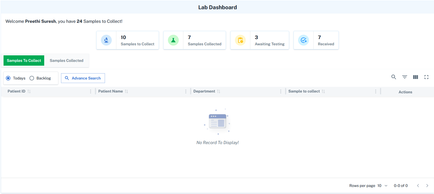This screenshot has width=434, height=194.
Task: Click the Advance Search button
Action: click(x=83, y=78)
